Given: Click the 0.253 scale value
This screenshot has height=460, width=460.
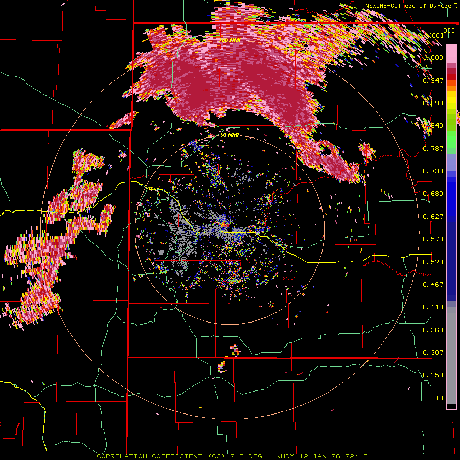Looking at the screenshot, I should click(433, 375).
